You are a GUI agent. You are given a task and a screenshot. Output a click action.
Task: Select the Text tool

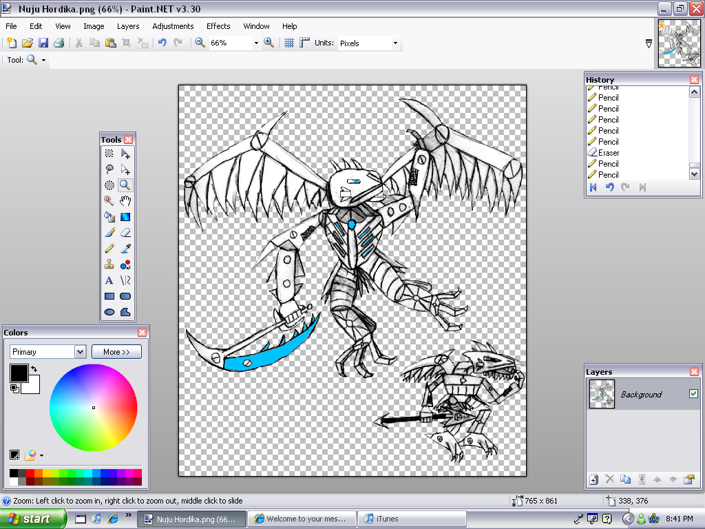tap(109, 280)
